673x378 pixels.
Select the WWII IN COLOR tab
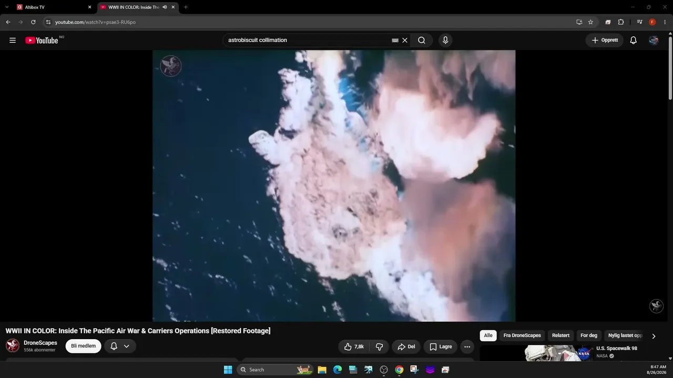[x=138, y=7]
